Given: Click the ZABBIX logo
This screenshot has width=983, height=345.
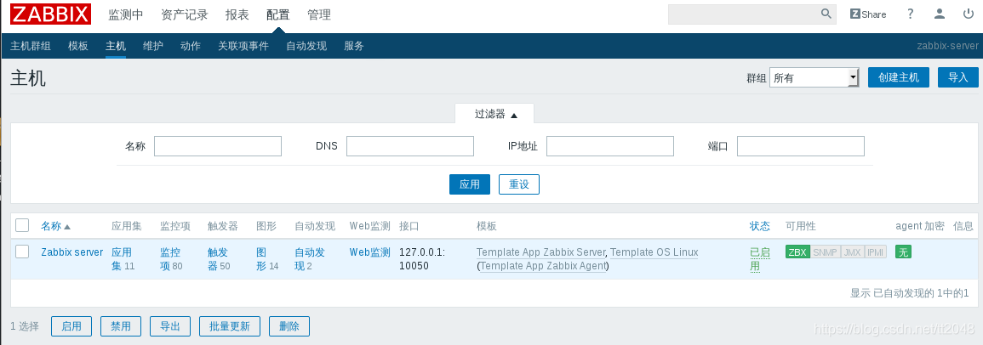Looking at the screenshot, I should [51, 14].
